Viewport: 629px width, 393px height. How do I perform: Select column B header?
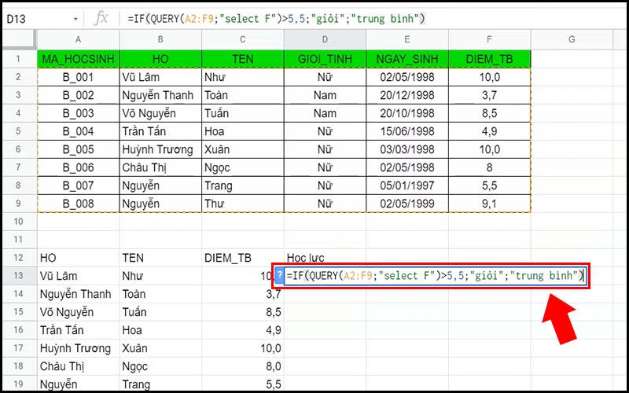point(160,39)
